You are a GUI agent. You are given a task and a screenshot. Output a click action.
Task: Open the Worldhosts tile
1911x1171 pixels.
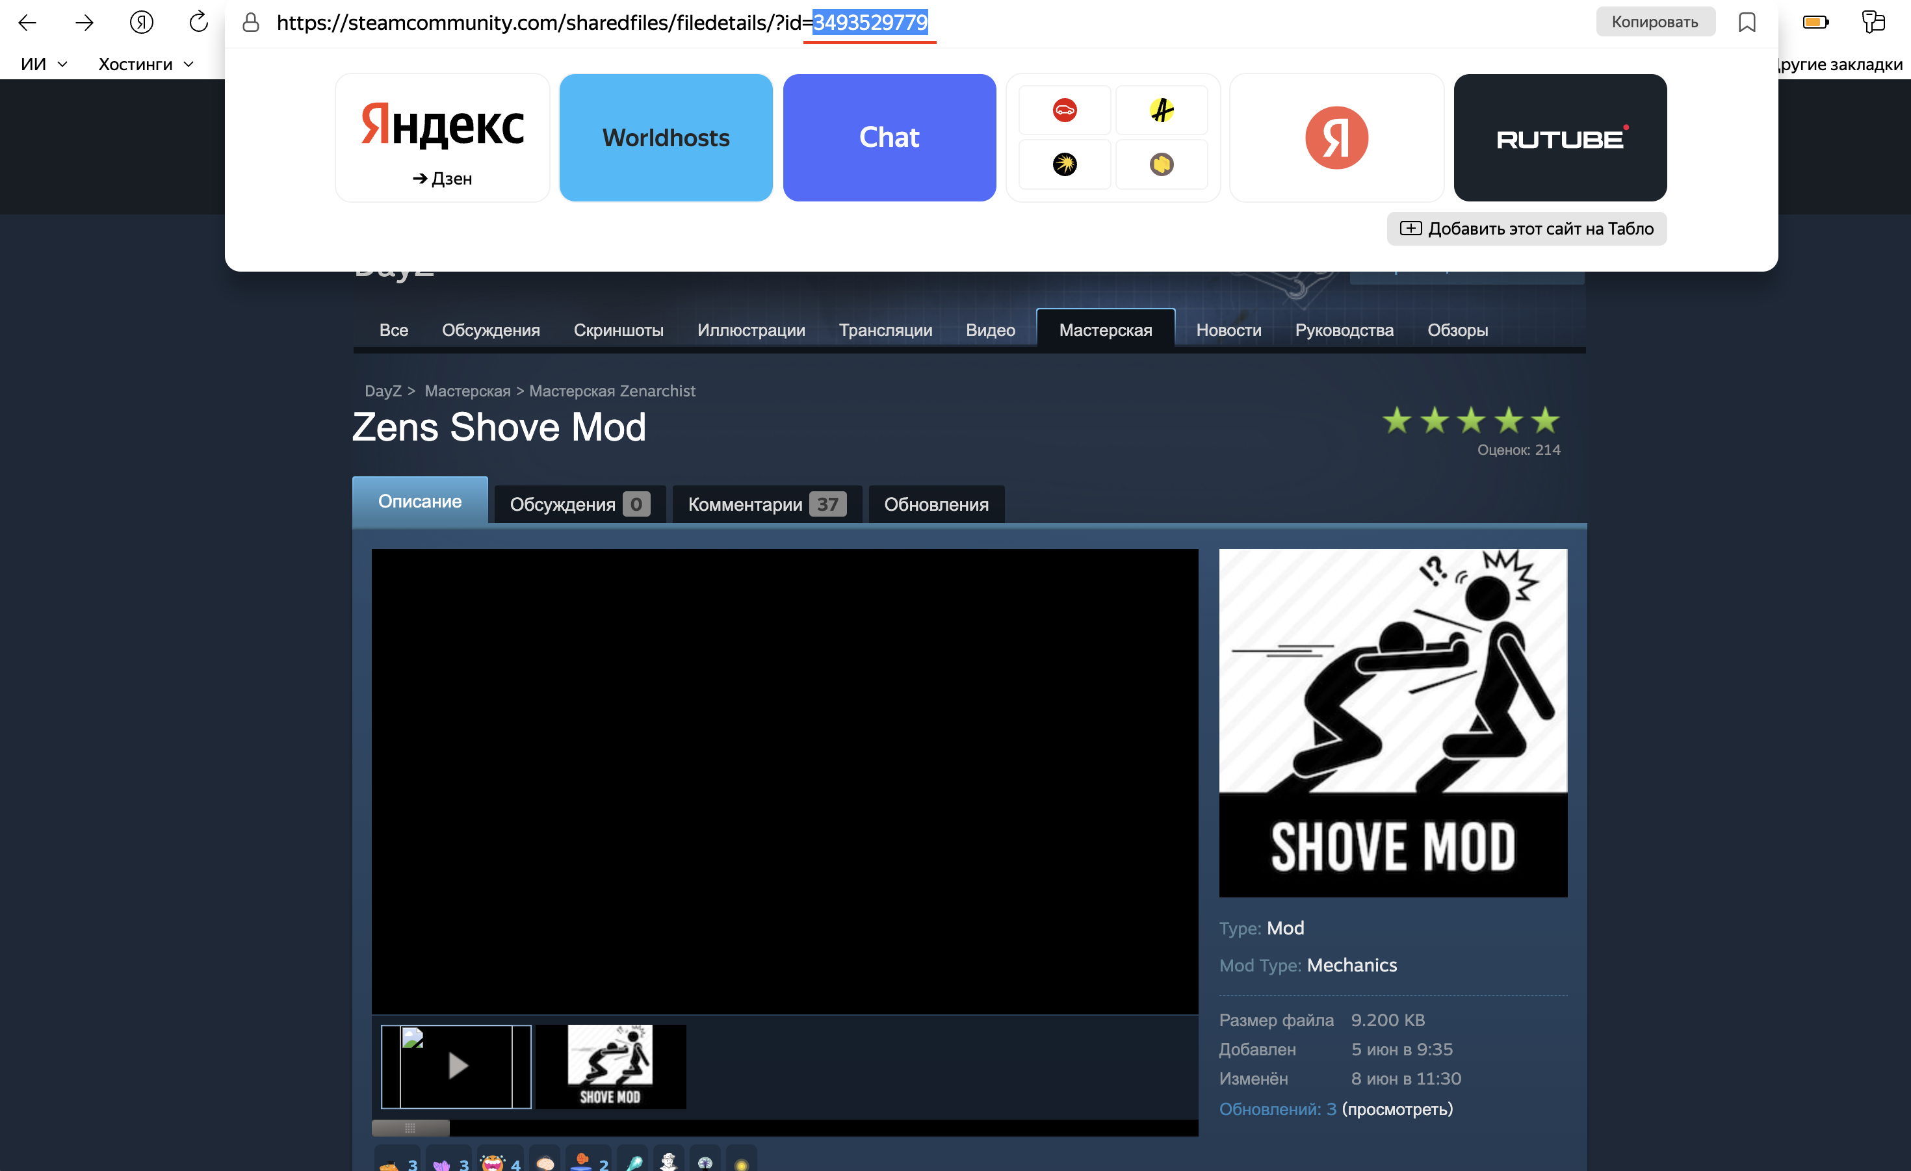click(x=666, y=138)
